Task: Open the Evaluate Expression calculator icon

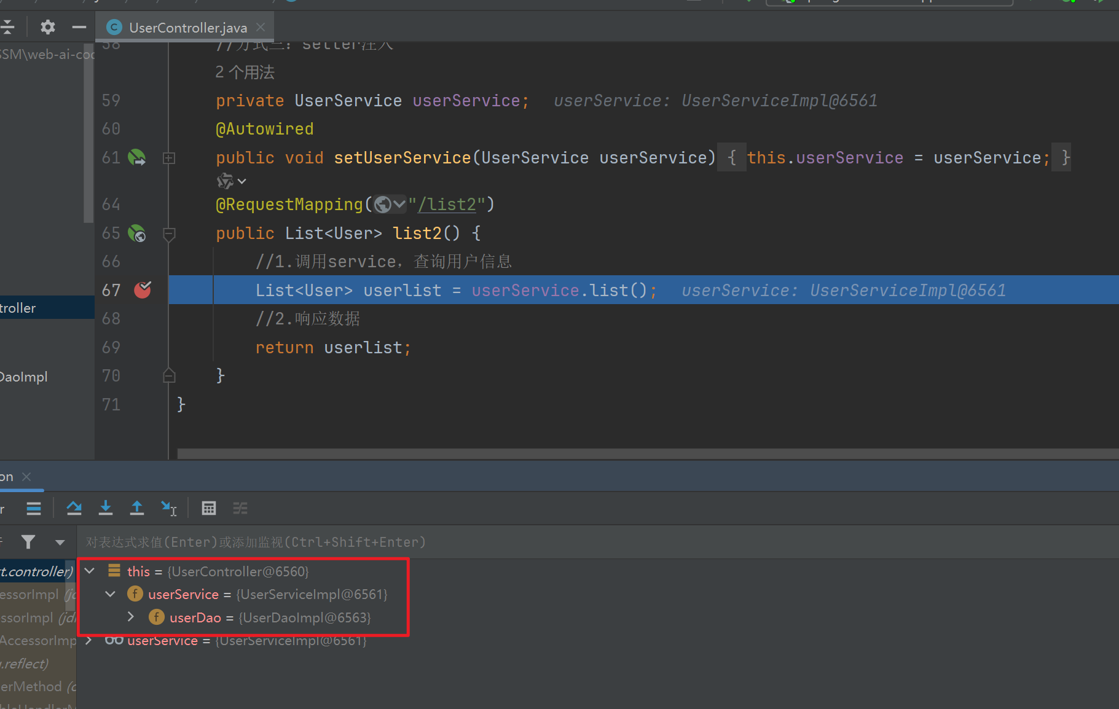Action: 209,508
